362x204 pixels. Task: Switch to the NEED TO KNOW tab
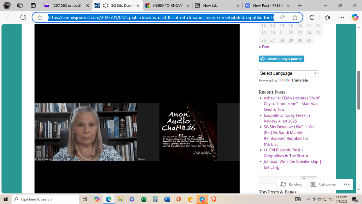point(168,6)
